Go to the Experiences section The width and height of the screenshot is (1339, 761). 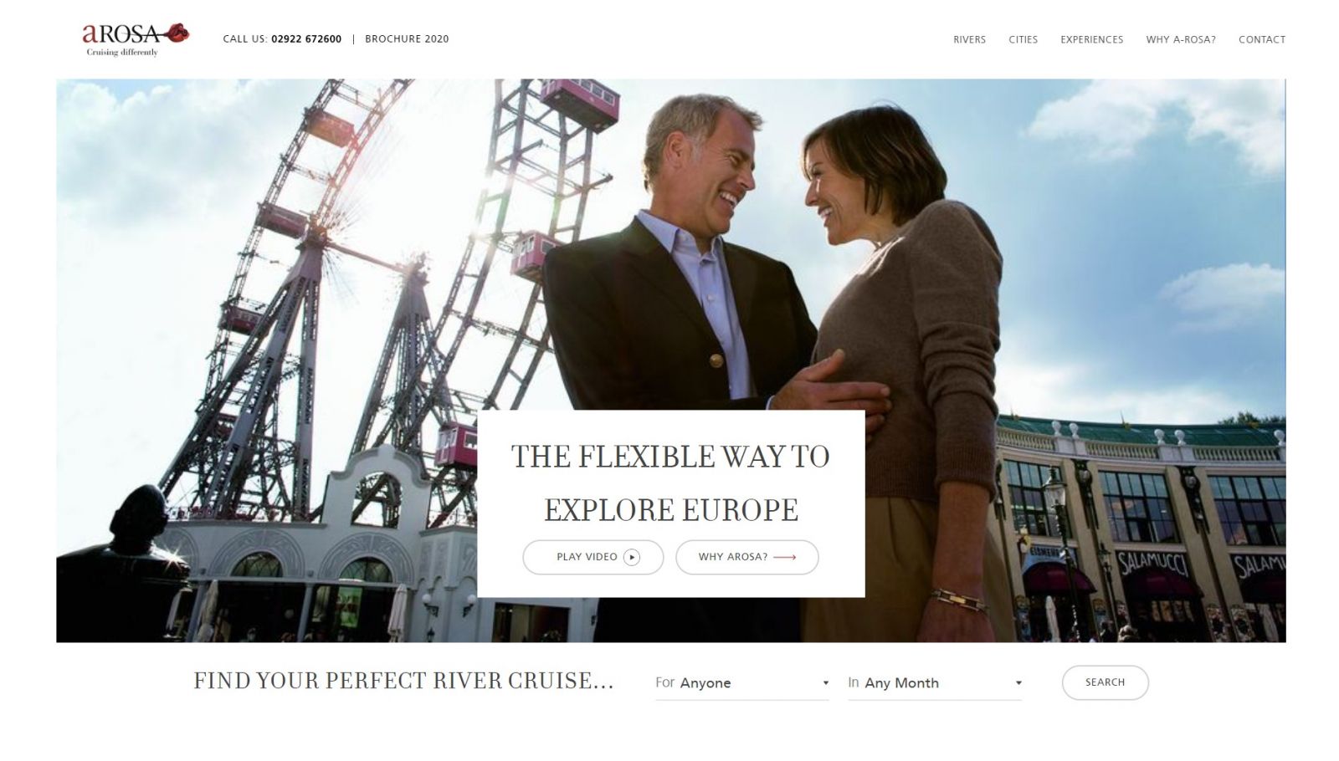pyautogui.click(x=1091, y=39)
